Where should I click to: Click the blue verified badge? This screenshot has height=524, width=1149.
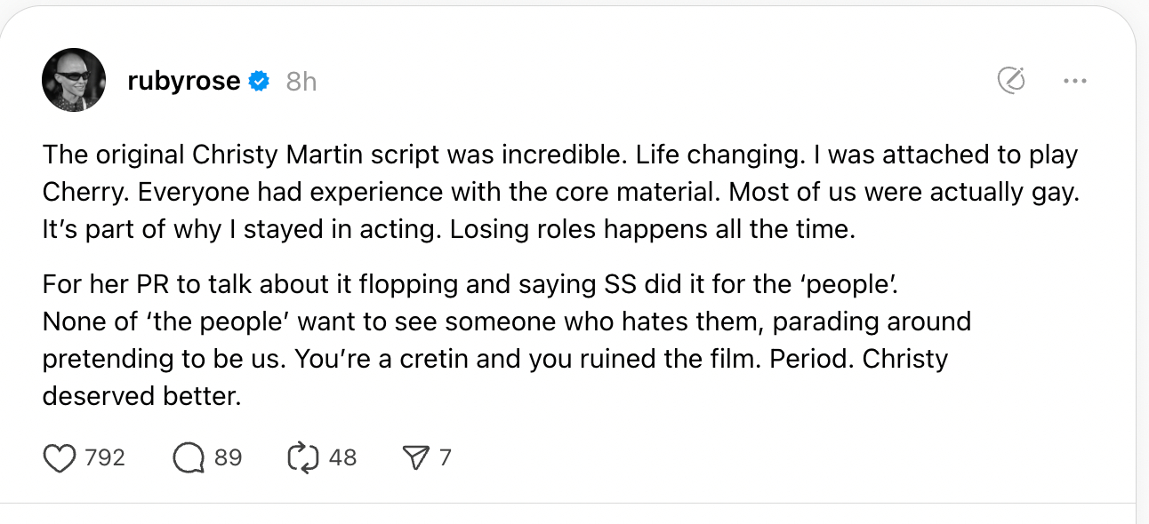pos(259,81)
